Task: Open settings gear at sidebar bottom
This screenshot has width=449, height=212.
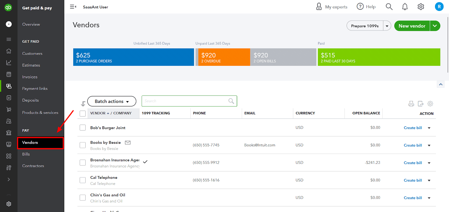Action: [x=9, y=204]
